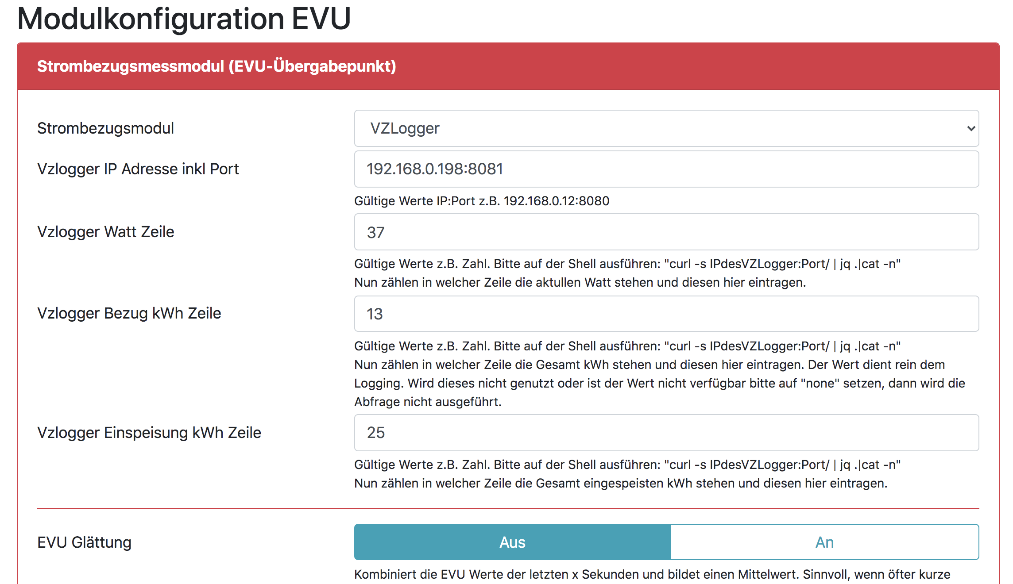The image size is (1013, 584).
Task: Click the Einspeisung kWh Zeile field with 25
Action: [666, 433]
